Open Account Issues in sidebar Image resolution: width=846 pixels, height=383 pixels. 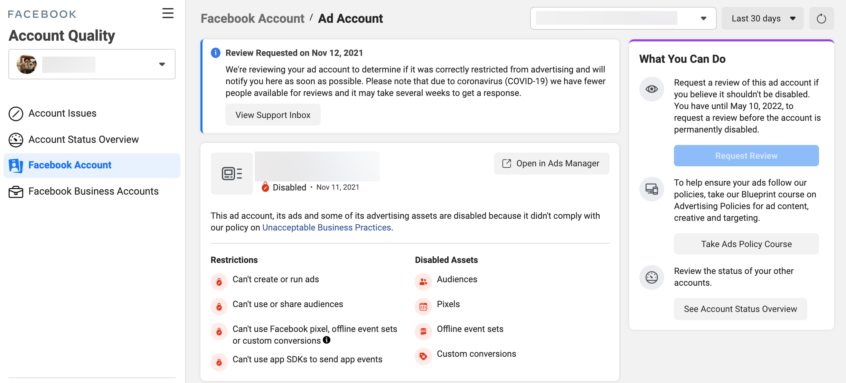62,114
